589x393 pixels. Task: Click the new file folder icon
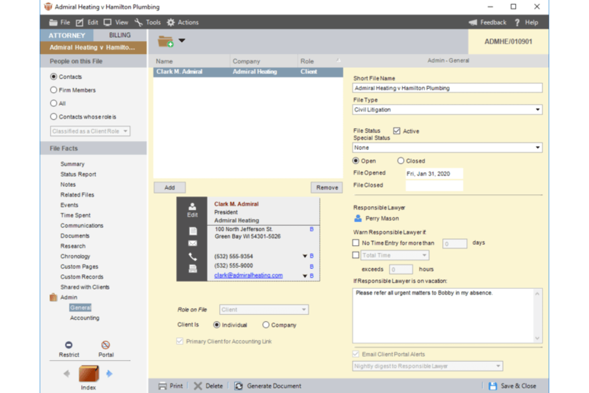pos(166,41)
